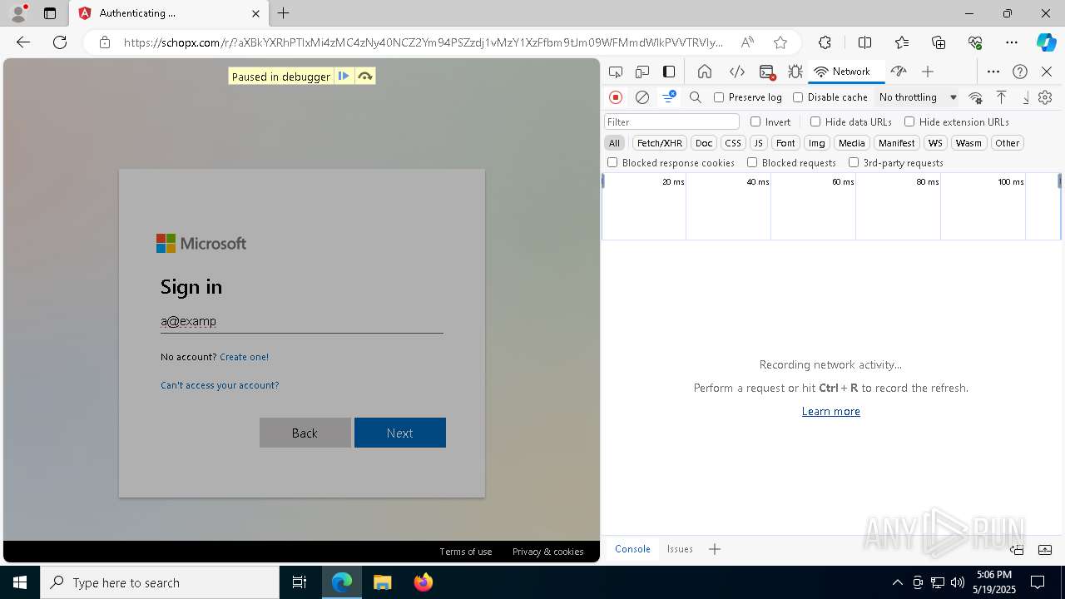Open Privacy & cookies footer link

point(547,552)
